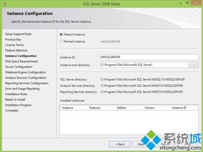Click the Version column header

149,108
